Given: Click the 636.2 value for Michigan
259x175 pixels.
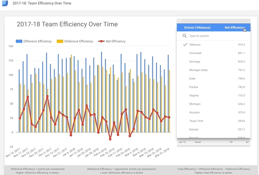Looking at the screenshot, I should pos(241,104).
